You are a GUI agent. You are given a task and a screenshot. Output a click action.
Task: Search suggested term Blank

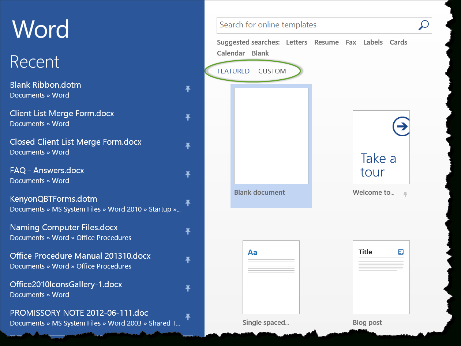click(x=260, y=53)
